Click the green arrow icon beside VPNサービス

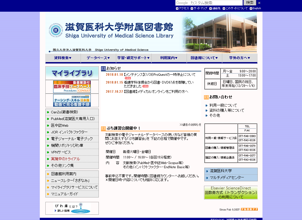[48, 152]
